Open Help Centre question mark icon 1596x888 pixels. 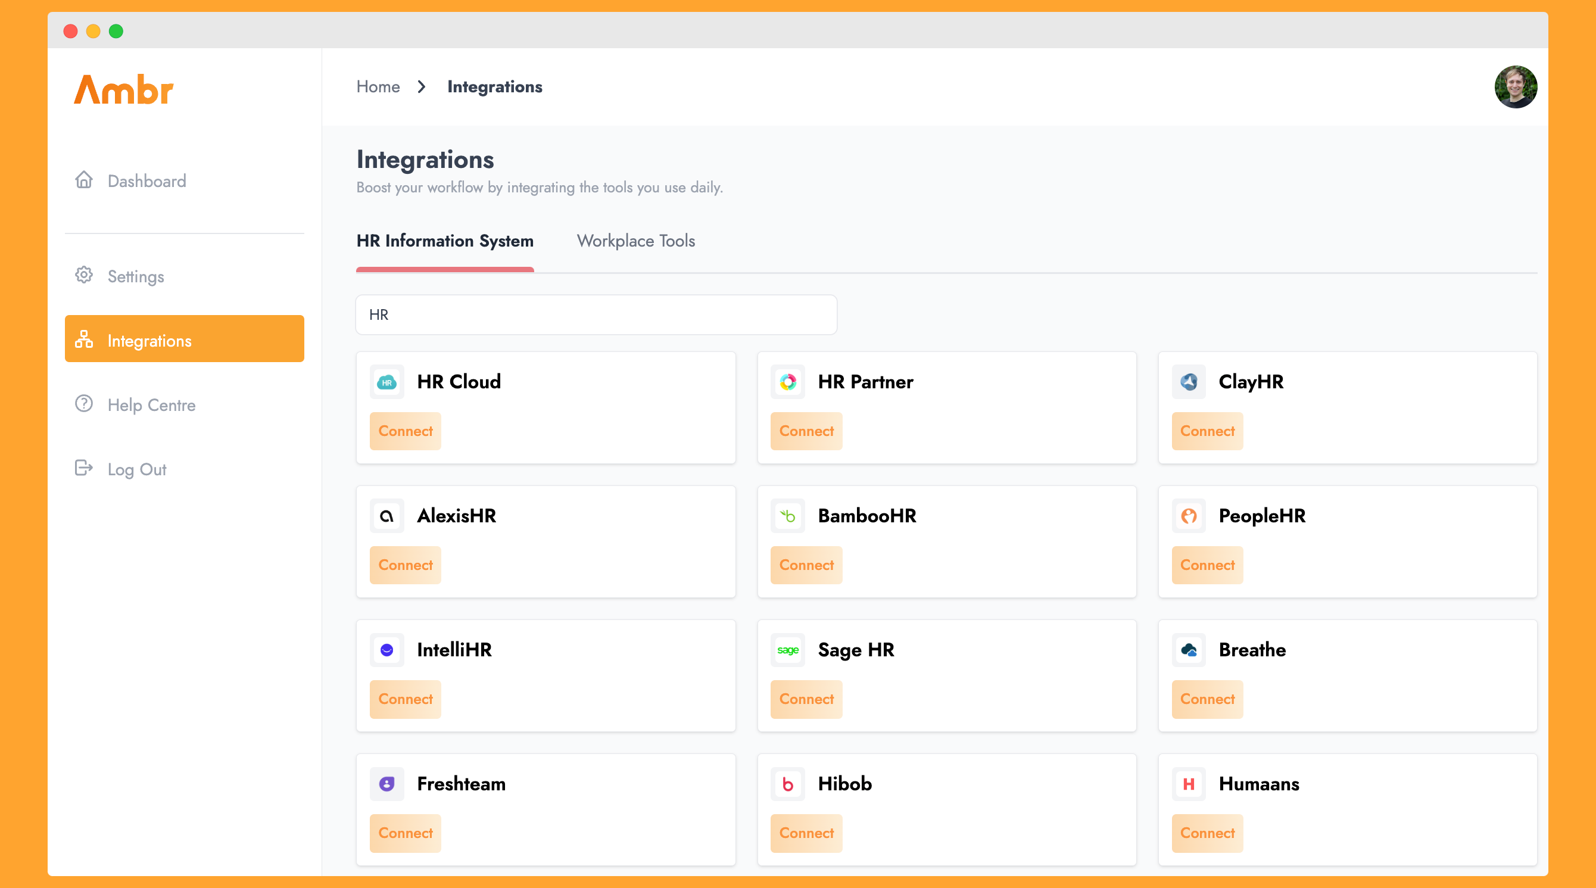coord(83,404)
